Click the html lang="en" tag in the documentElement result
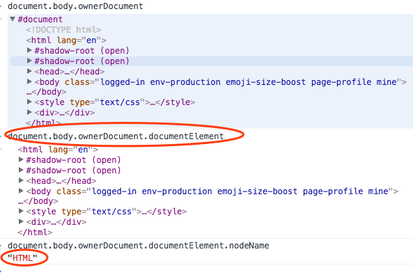 58,150
